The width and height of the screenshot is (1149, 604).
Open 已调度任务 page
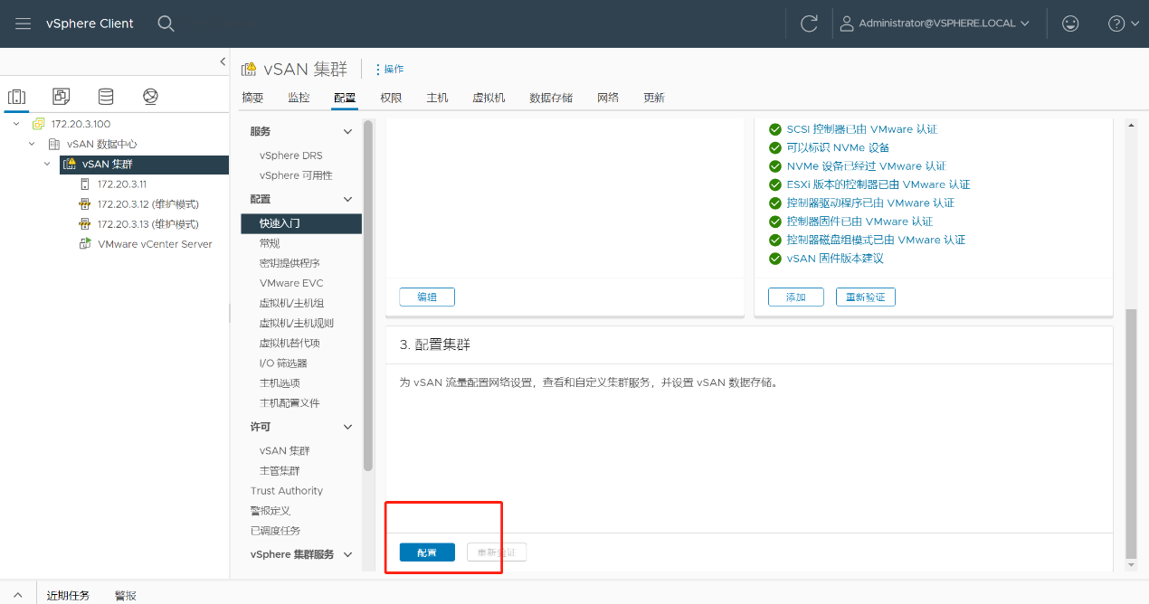[276, 531]
